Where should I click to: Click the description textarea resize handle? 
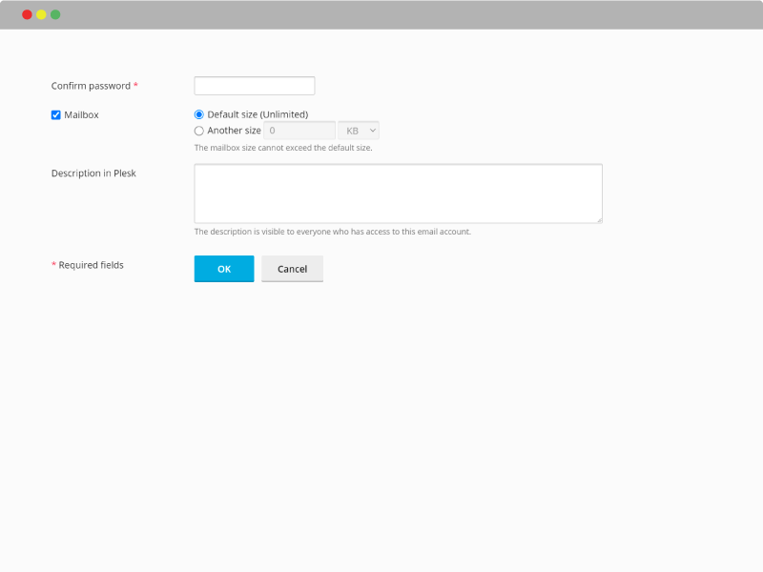coord(600,220)
